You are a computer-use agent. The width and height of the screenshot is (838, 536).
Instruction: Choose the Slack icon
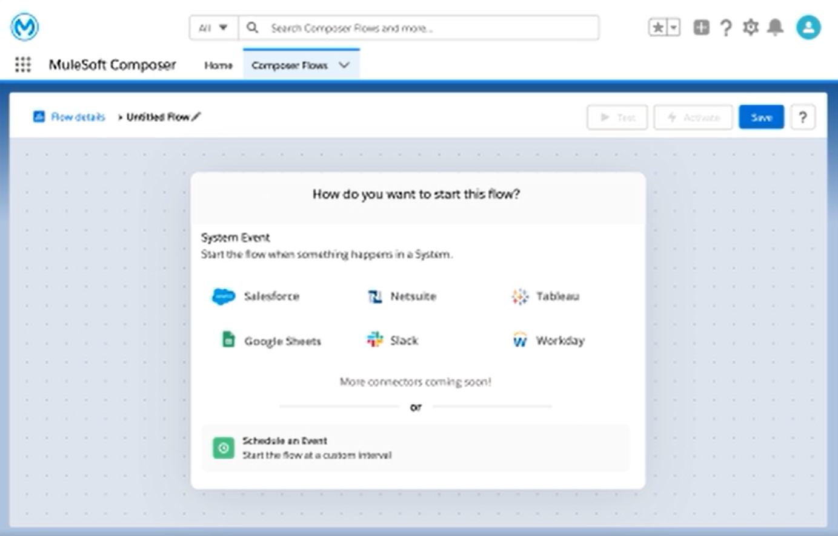pos(375,340)
